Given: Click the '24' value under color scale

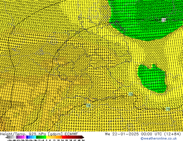Looking at the screenshot, I should click(x=62, y=140).
